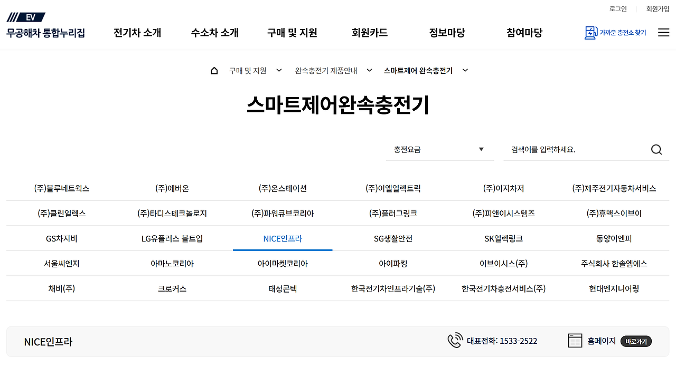Select the (주)이엘일렉트릭 tab
This screenshot has width=676, height=377.
(x=393, y=188)
